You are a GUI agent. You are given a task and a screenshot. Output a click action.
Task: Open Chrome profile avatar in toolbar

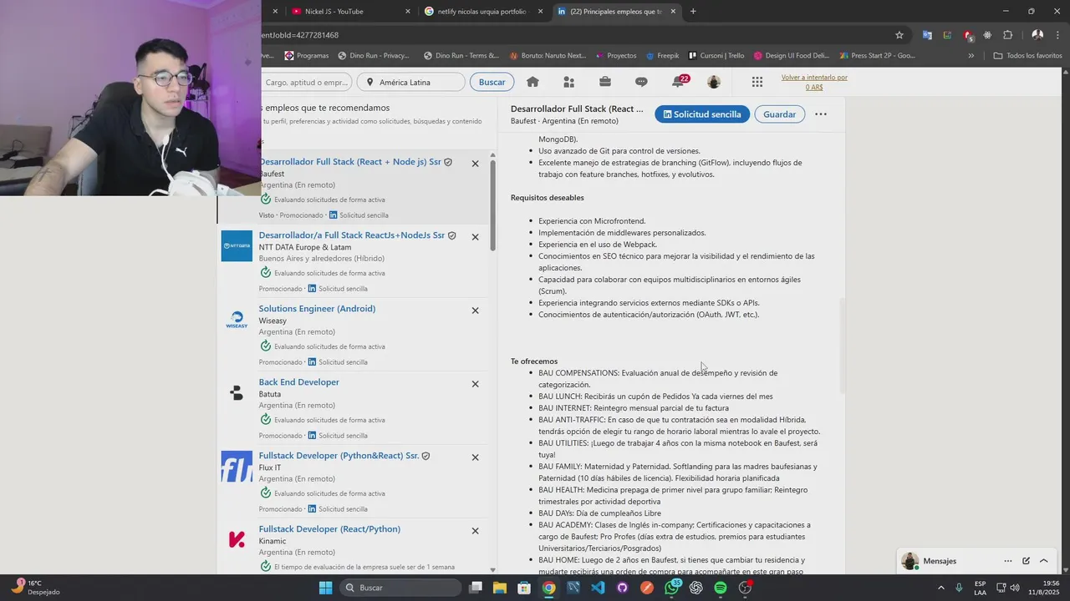(x=1037, y=35)
